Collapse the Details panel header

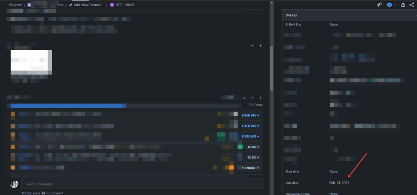tap(349, 15)
